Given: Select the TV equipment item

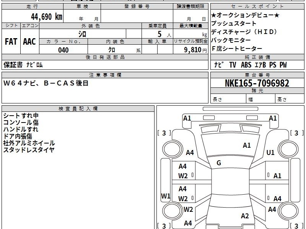Looking at the screenshot, I should 233,65.
